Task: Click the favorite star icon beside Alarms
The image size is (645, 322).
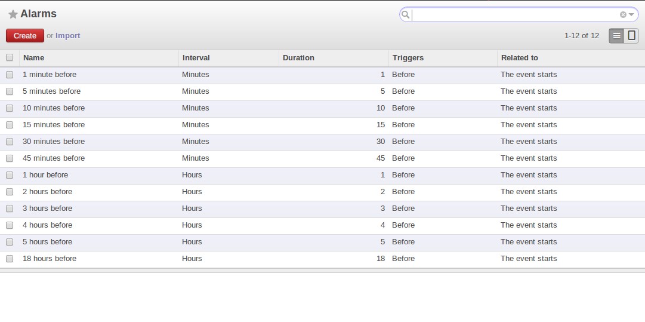Action: click(x=13, y=14)
